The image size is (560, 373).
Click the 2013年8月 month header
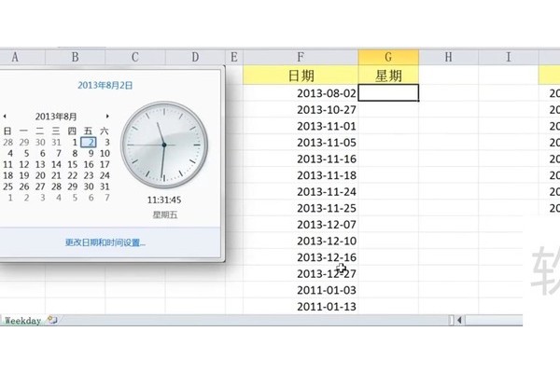[x=56, y=117]
